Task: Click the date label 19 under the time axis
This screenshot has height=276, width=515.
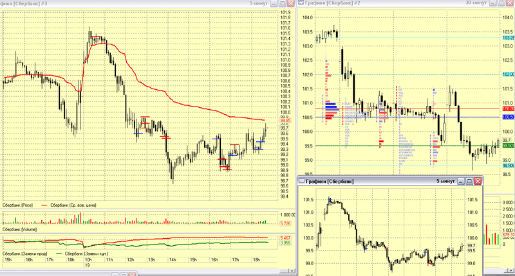Action: [88, 265]
